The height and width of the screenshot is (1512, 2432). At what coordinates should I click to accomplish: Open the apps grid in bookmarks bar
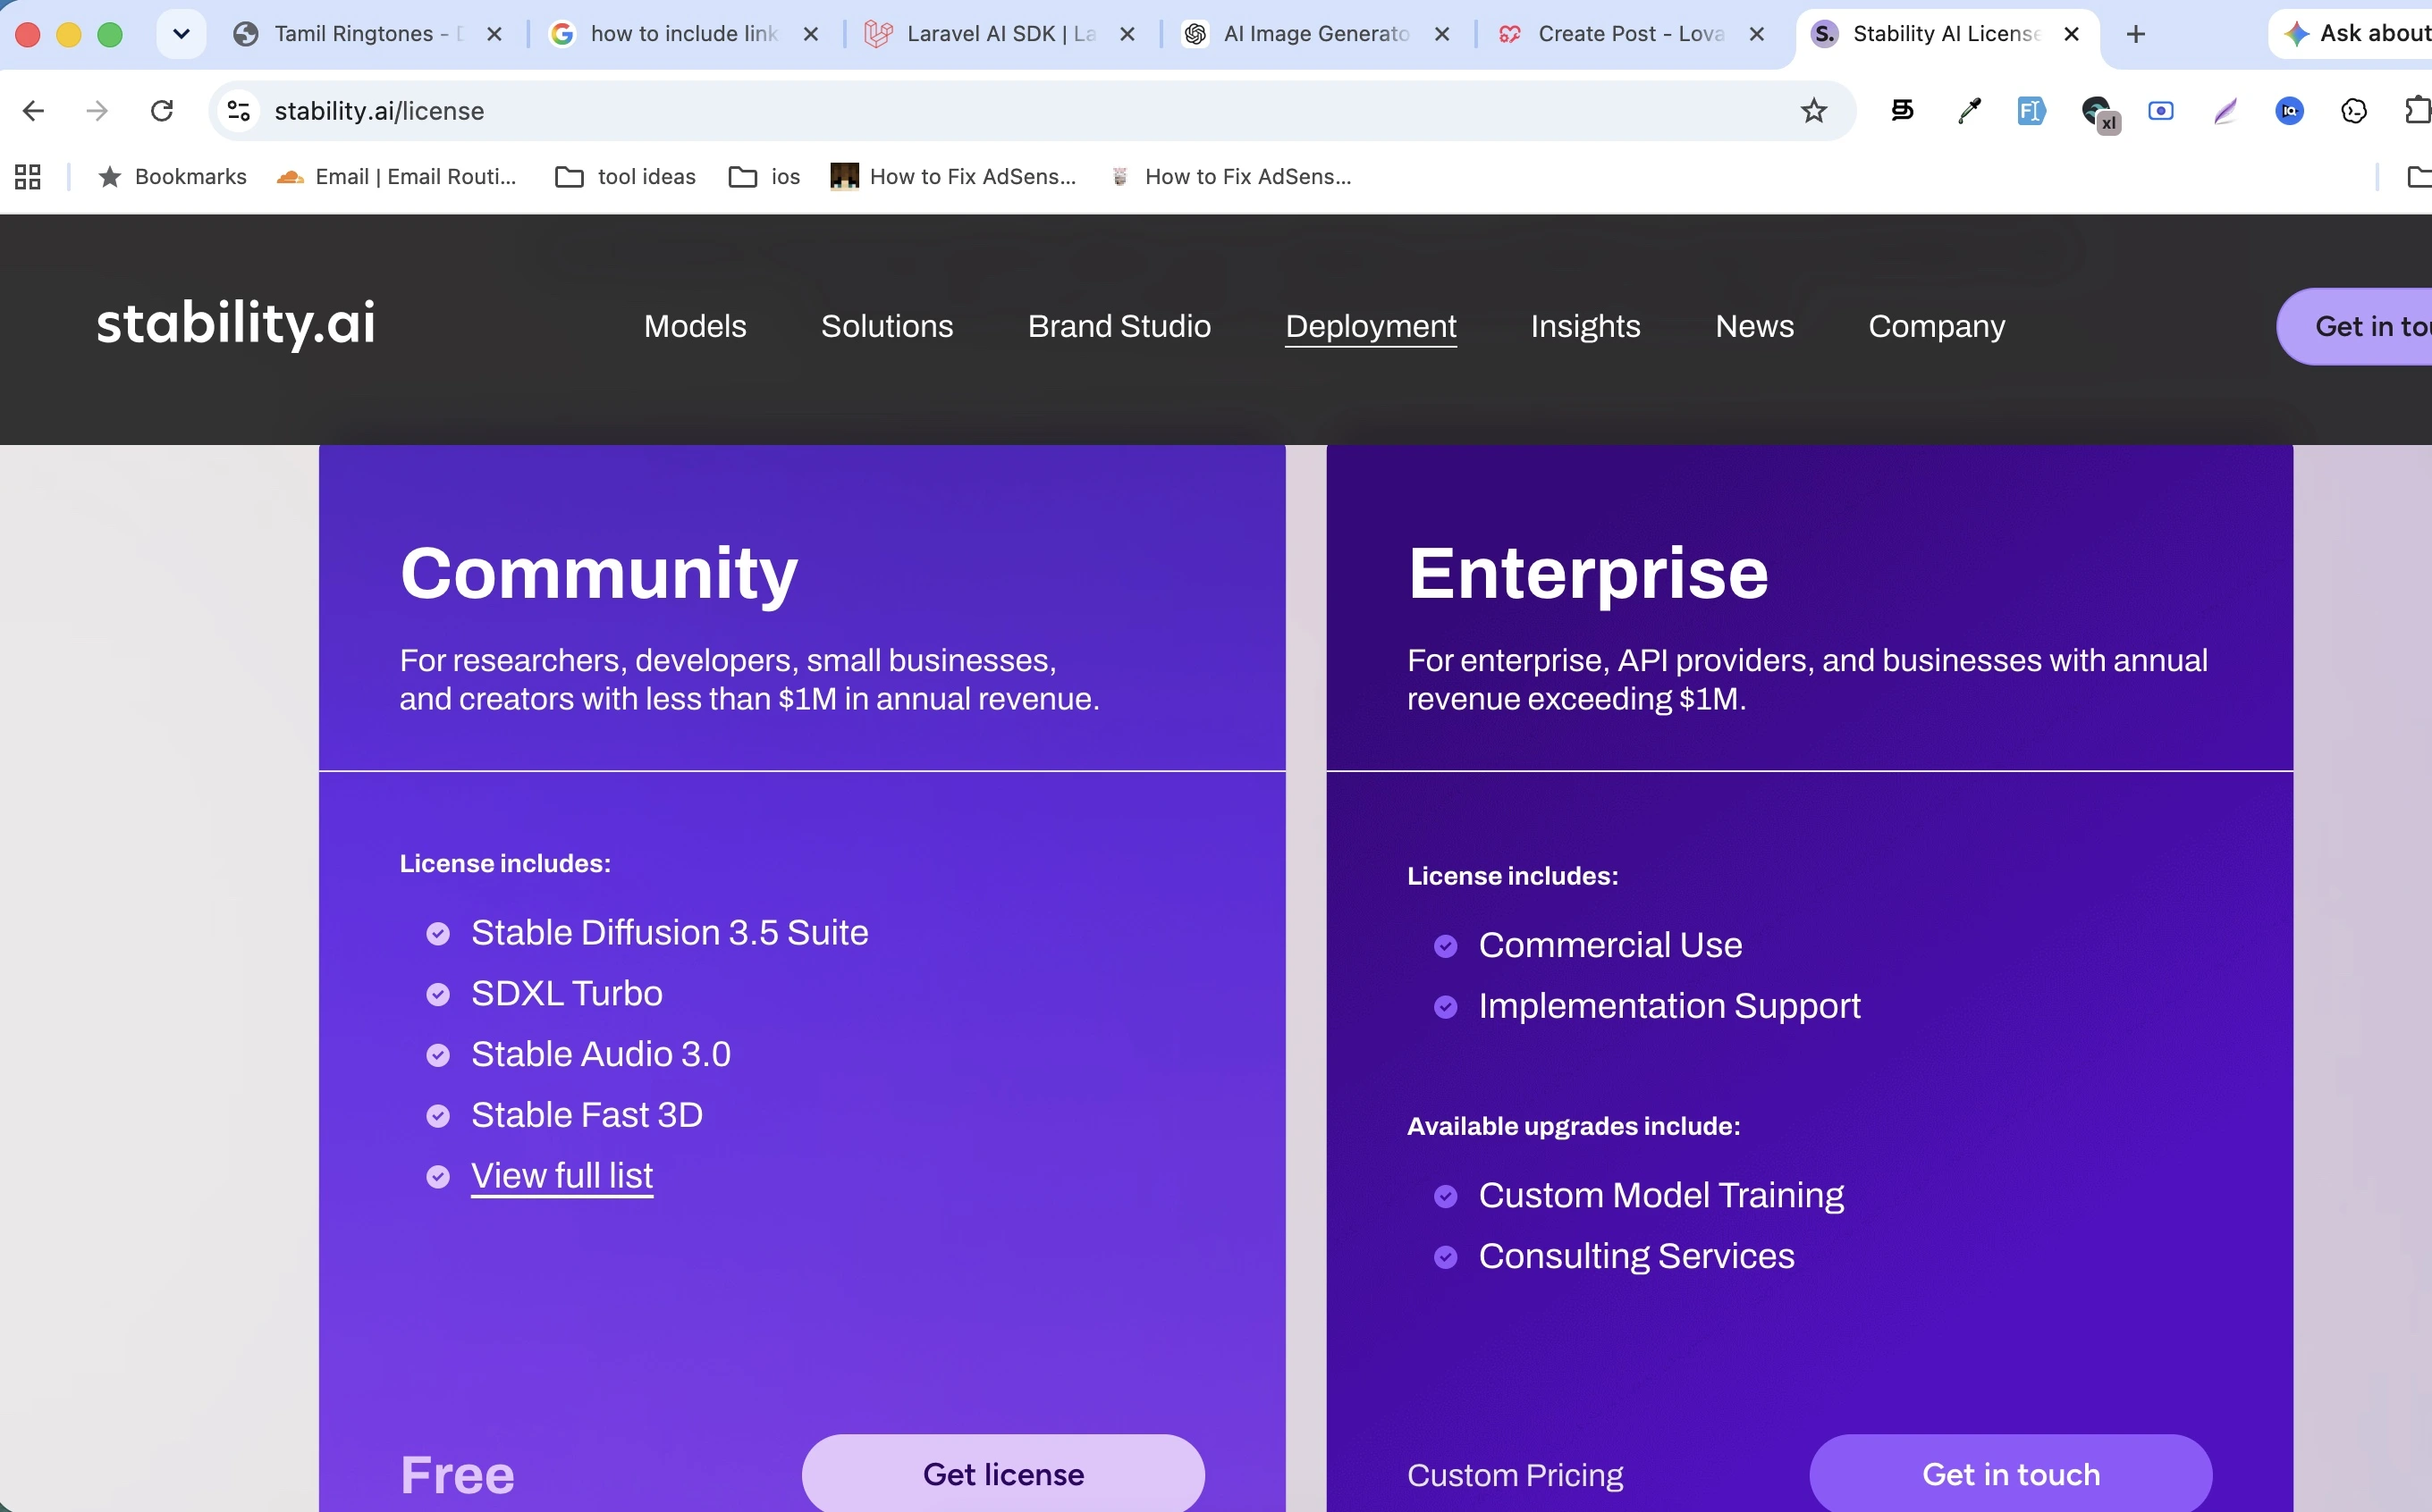point(28,177)
